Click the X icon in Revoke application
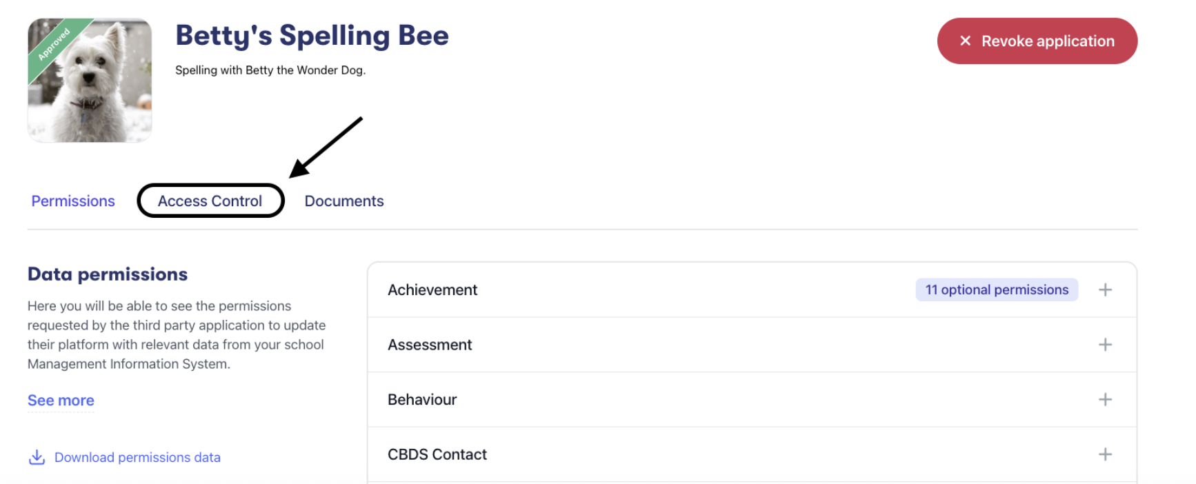This screenshot has height=484, width=1196. 966,41
